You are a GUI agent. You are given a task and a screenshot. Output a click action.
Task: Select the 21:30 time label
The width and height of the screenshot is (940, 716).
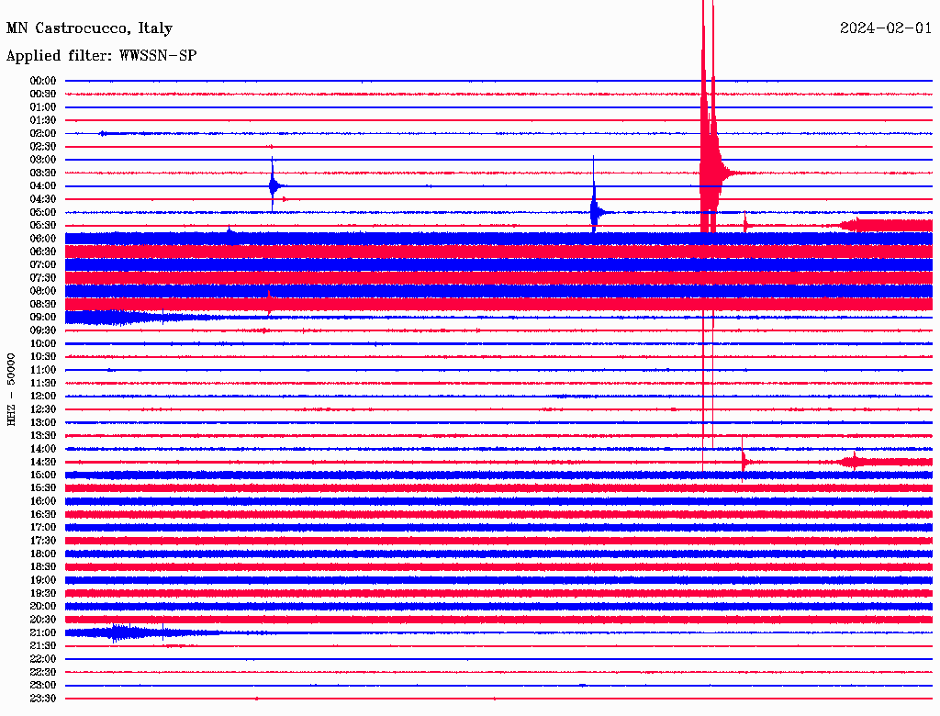point(43,646)
